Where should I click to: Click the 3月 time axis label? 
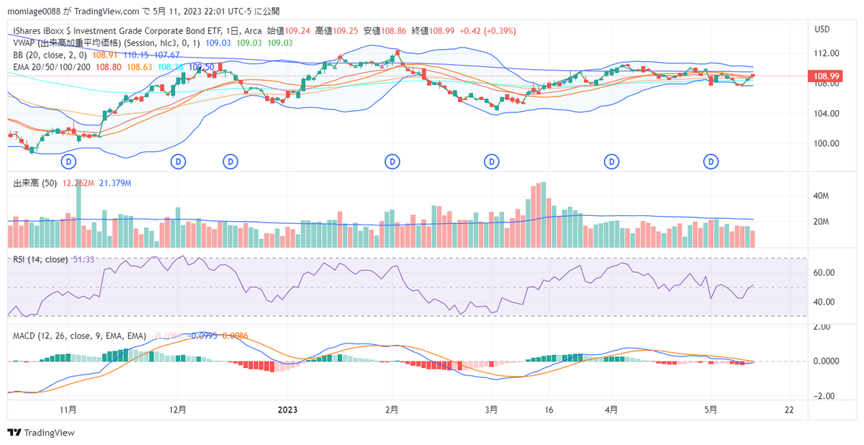coord(491,410)
